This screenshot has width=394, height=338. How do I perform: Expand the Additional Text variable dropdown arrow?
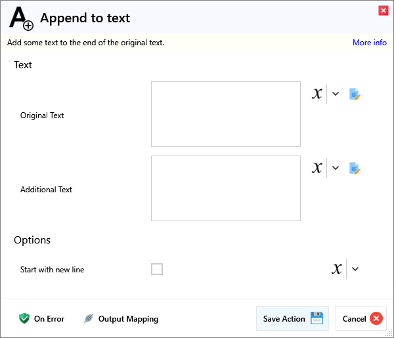pos(336,168)
